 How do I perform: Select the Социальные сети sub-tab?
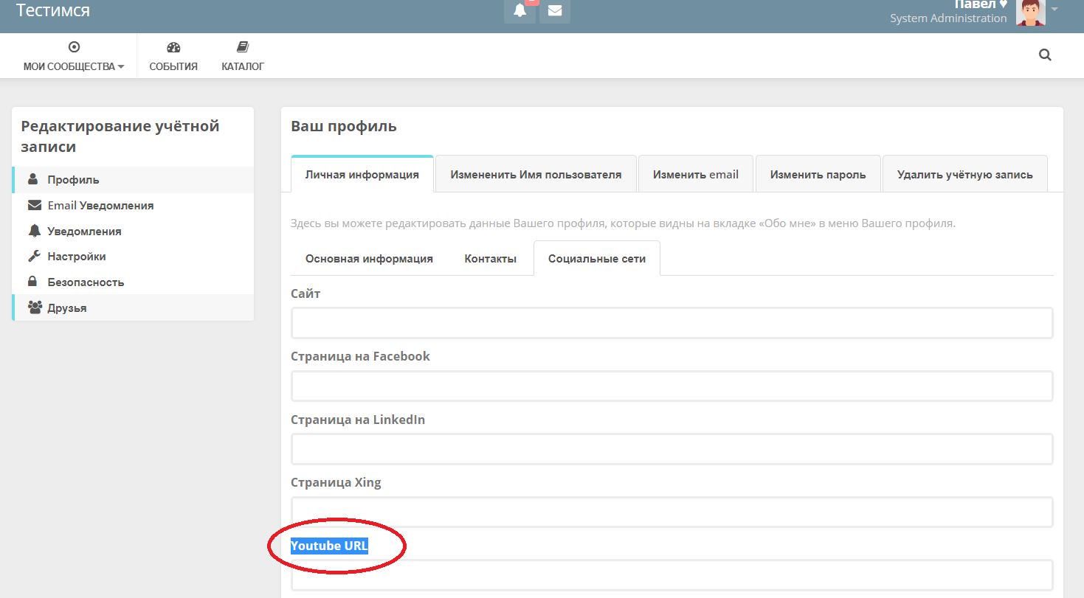597,259
